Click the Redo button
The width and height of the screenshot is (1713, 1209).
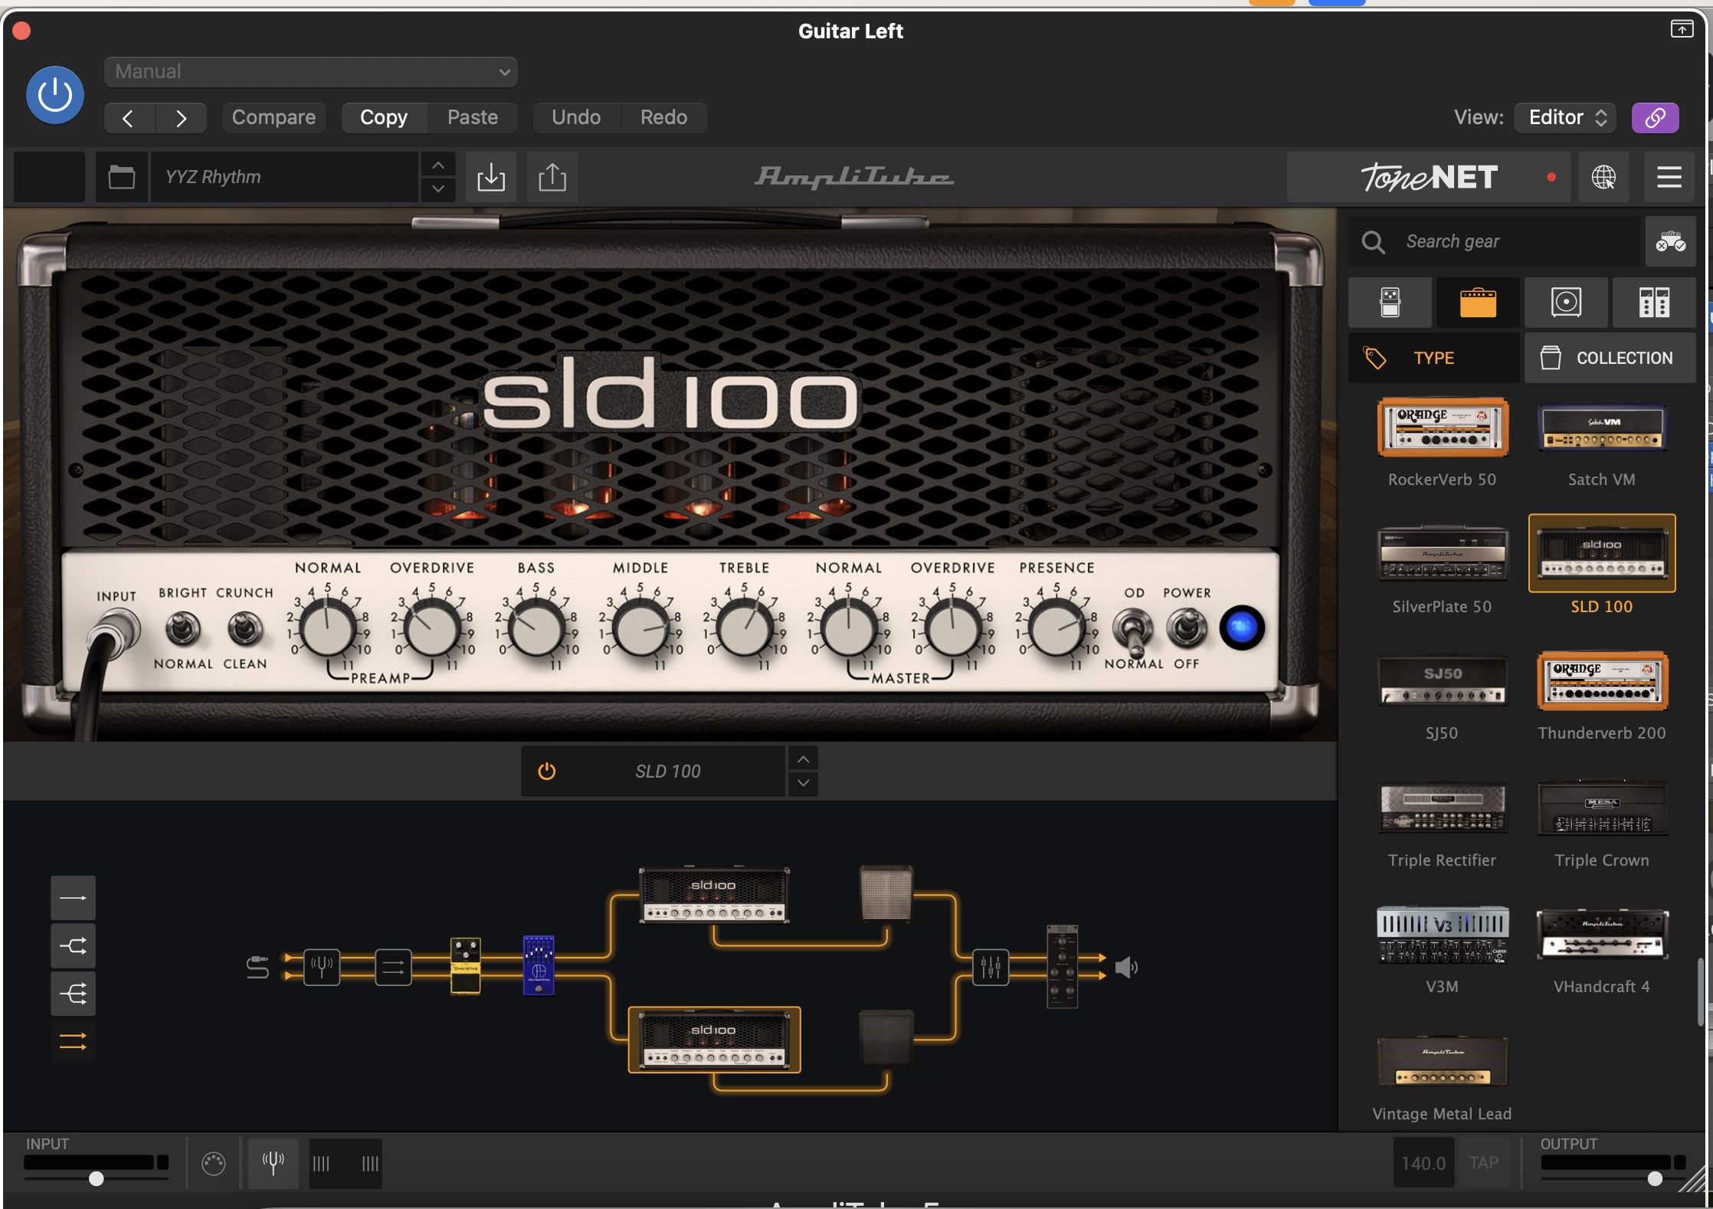[x=663, y=117]
